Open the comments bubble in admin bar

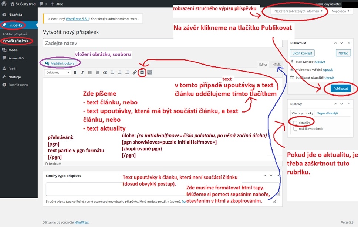pos(43,4)
